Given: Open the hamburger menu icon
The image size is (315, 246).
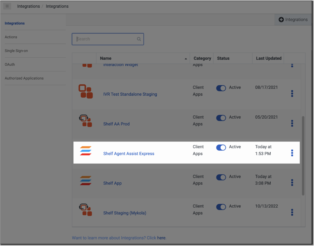Looking at the screenshot, I should [x=7, y=6].
